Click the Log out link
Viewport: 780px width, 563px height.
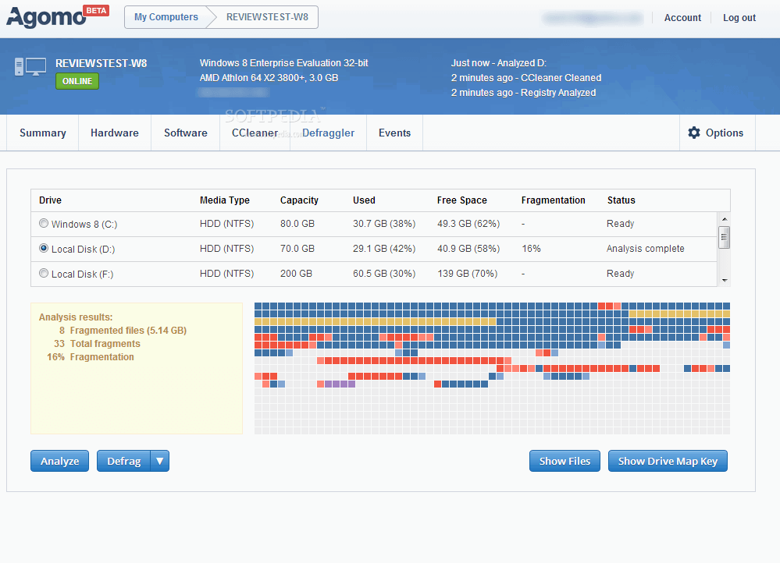(739, 18)
